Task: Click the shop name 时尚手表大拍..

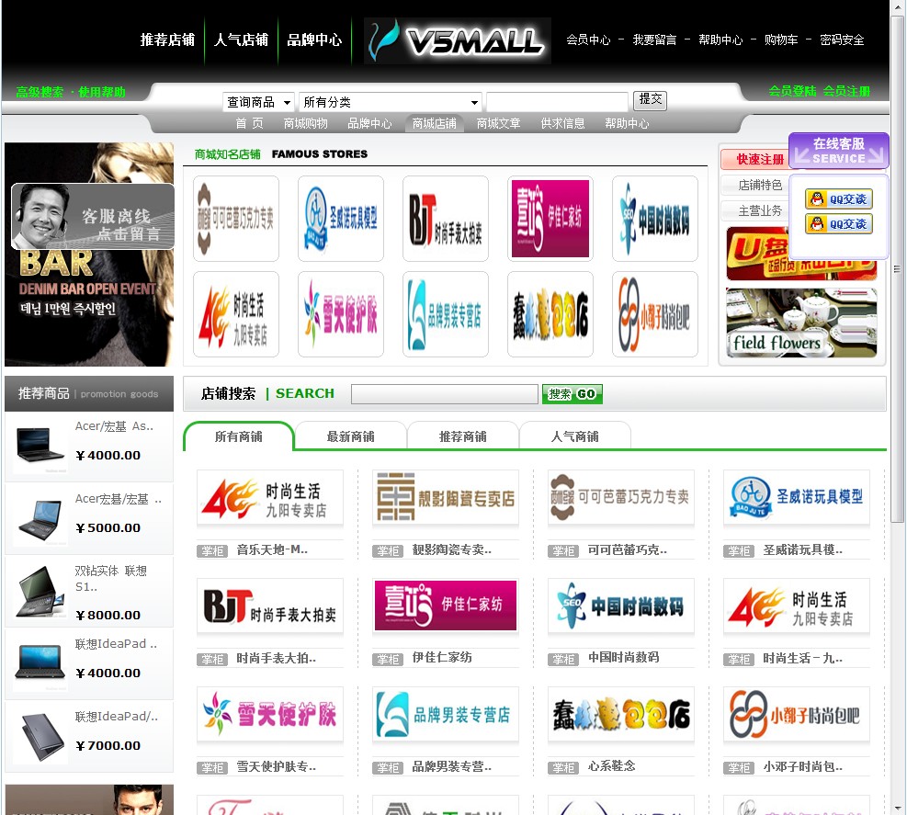Action: point(276,658)
